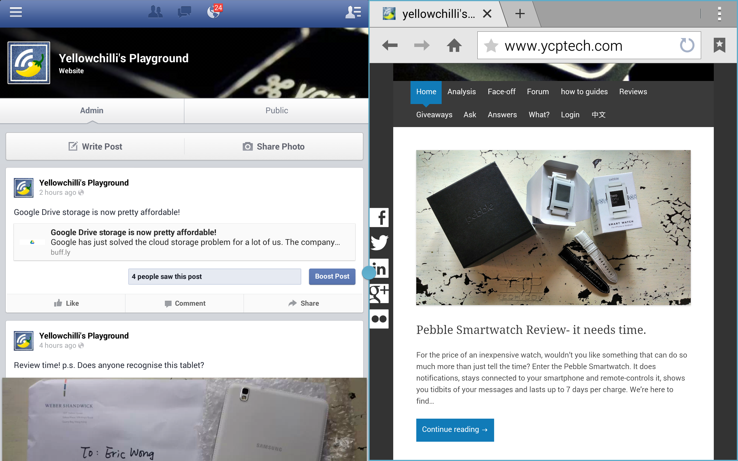Open Yellowchilli's Playground name on 4 hours ago post
The width and height of the screenshot is (738, 461).
click(84, 336)
